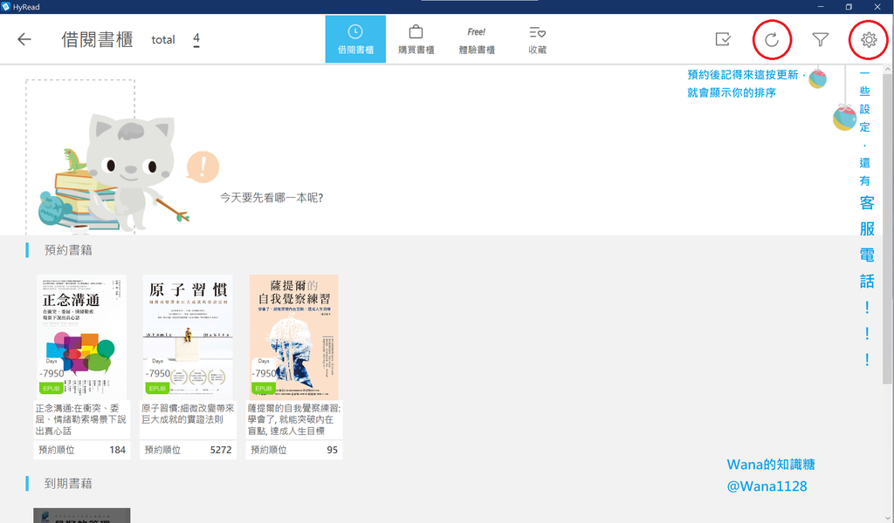Open the Free 體驗書櫃 trial bookshelf
The image size is (894, 523).
(476, 38)
